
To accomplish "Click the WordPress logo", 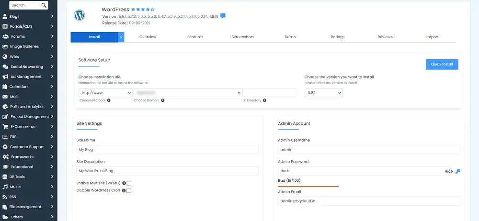I will click(80, 15).
